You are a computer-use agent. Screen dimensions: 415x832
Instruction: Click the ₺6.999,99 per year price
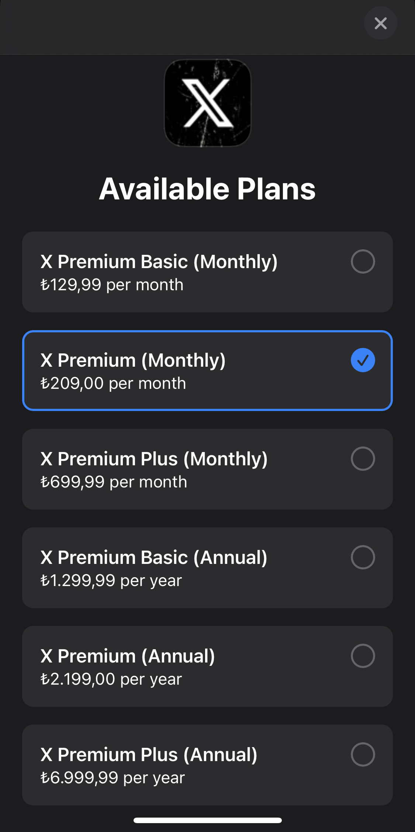[113, 778]
